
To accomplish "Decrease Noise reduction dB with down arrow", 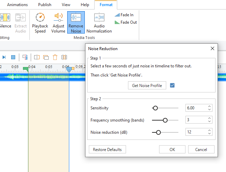I will tap(209, 133).
